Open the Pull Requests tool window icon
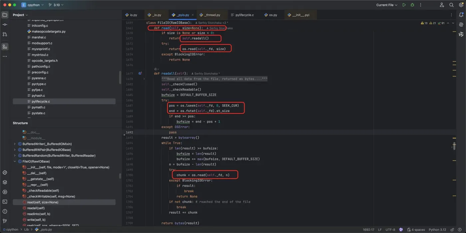 tap(5, 34)
